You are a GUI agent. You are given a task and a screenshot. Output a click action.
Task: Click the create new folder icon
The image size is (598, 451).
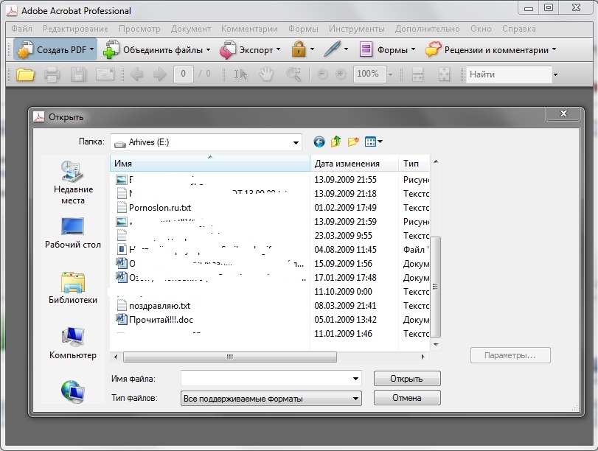353,141
